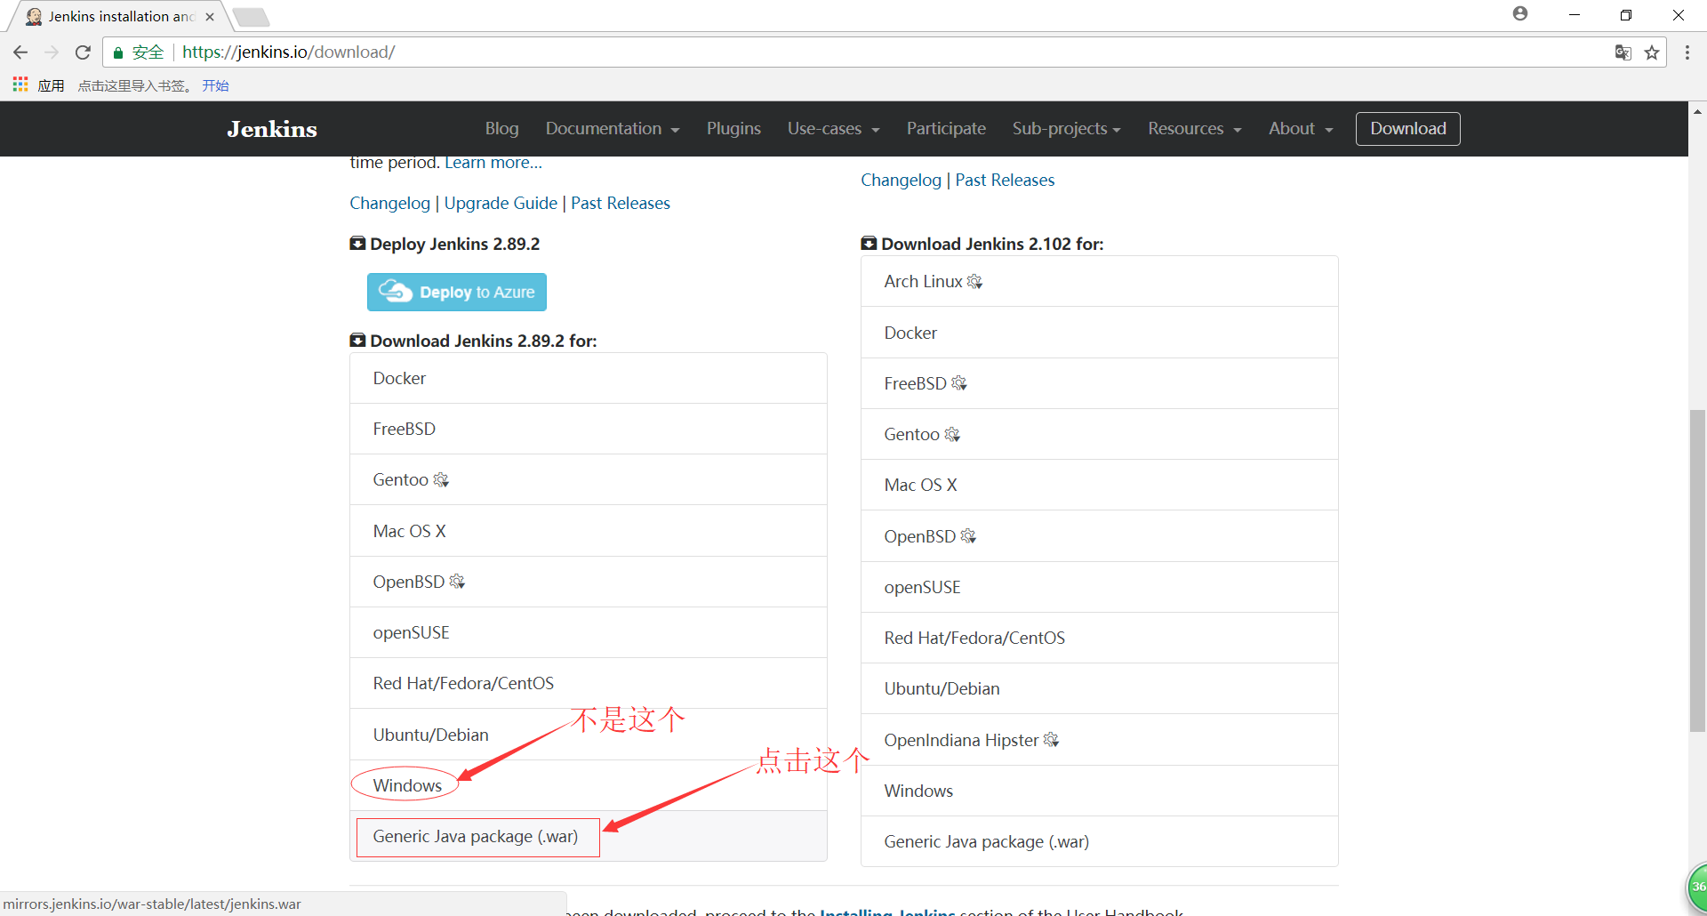1707x916 pixels.
Task: Open the Chrome three-dot menu
Action: coord(1687,52)
